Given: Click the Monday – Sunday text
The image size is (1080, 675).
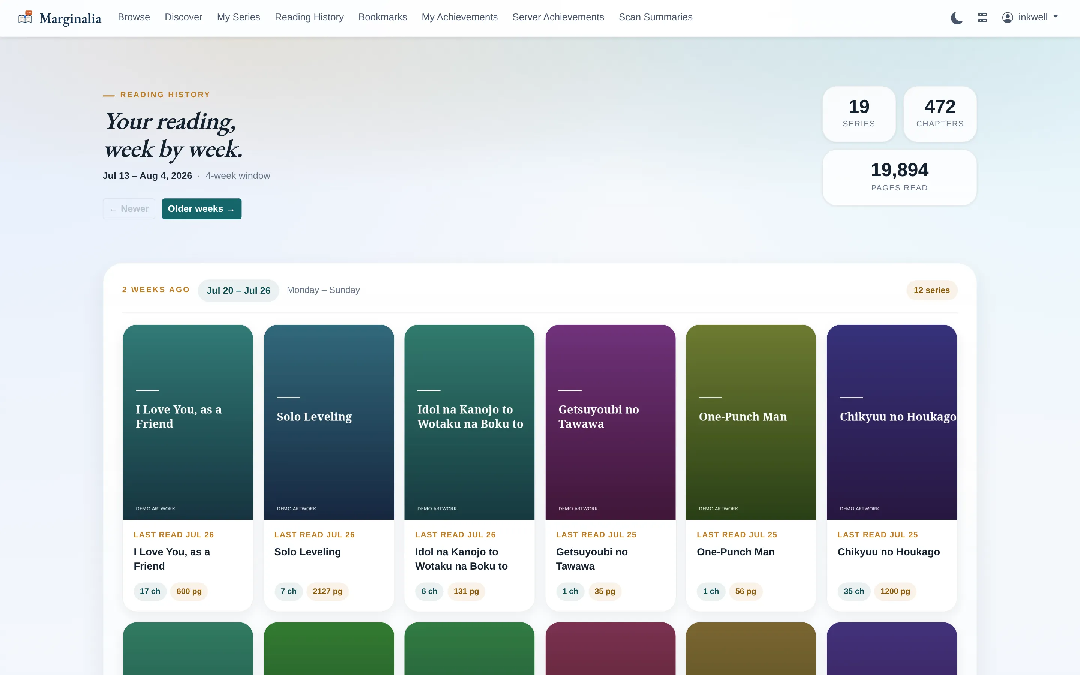Looking at the screenshot, I should pyautogui.click(x=323, y=290).
